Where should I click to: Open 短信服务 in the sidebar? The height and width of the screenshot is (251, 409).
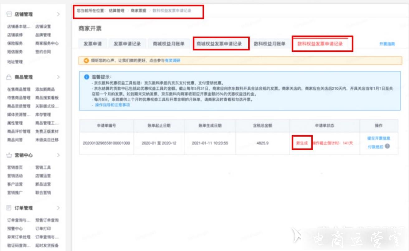[x=15, y=52]
